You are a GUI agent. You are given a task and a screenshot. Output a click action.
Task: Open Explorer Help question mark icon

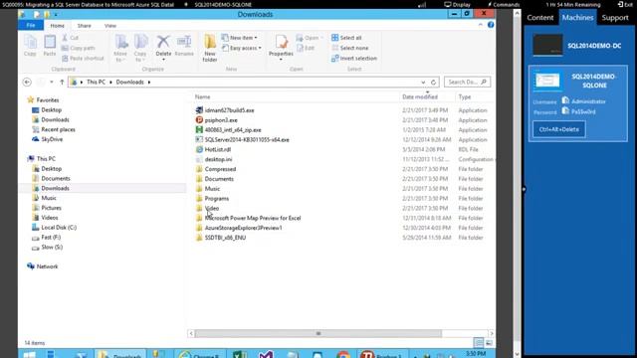pyautogui.click(x=491, y=25)
